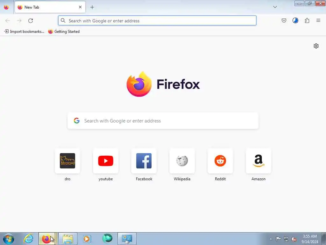
Task: Save page to Pocket icon
Action: [284, 20]
